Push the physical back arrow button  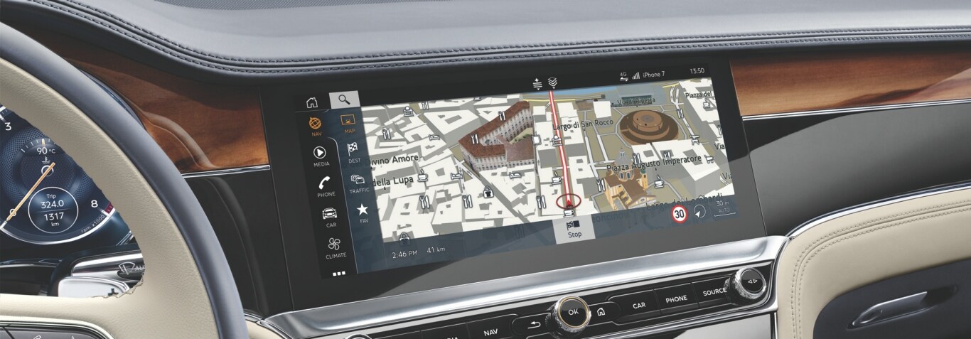pos(535,325)
